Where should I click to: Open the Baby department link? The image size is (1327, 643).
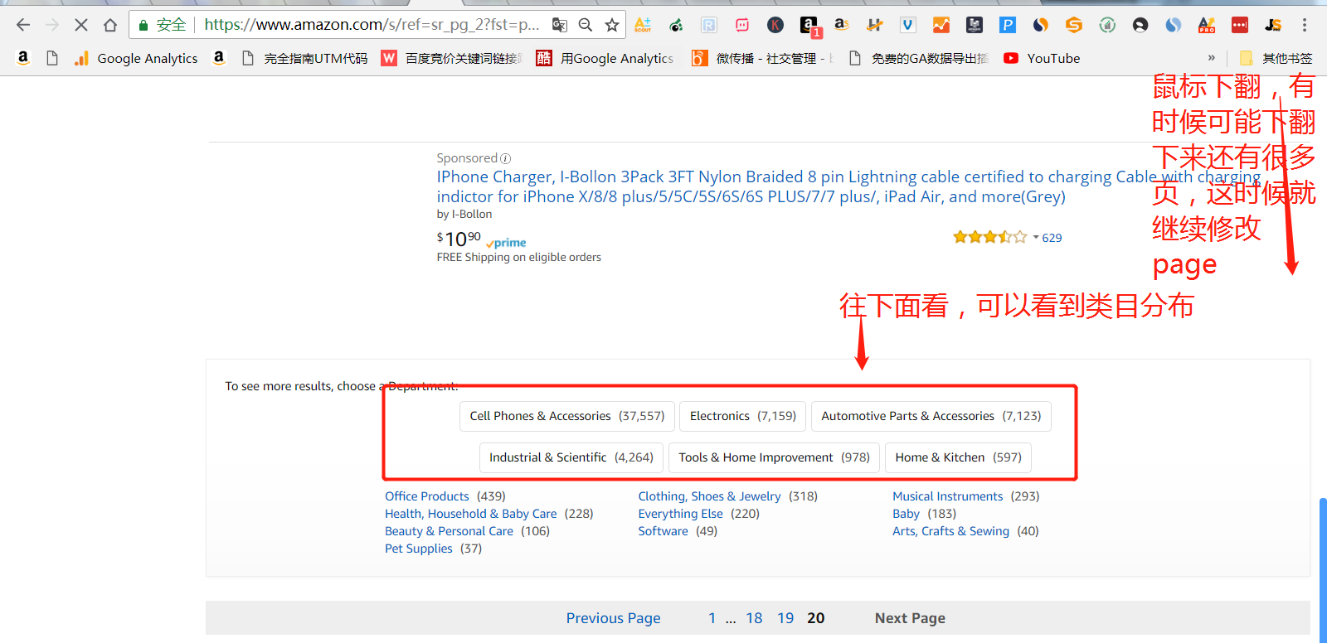click(x=907, y=514)
